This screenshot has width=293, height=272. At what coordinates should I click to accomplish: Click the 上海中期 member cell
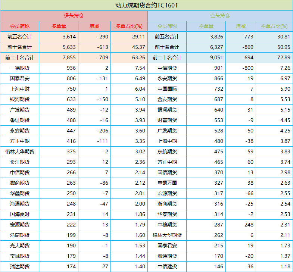(167, 141)
